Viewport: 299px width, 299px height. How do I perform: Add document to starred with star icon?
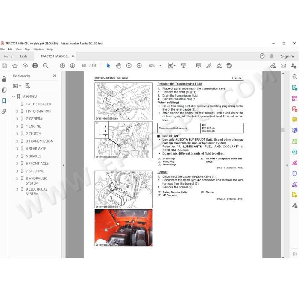pyautogui.click(x=15, y=66)
